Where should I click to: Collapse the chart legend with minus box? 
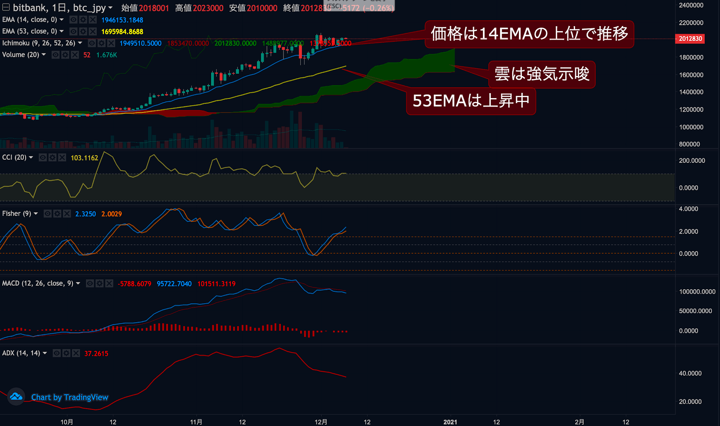6,7
